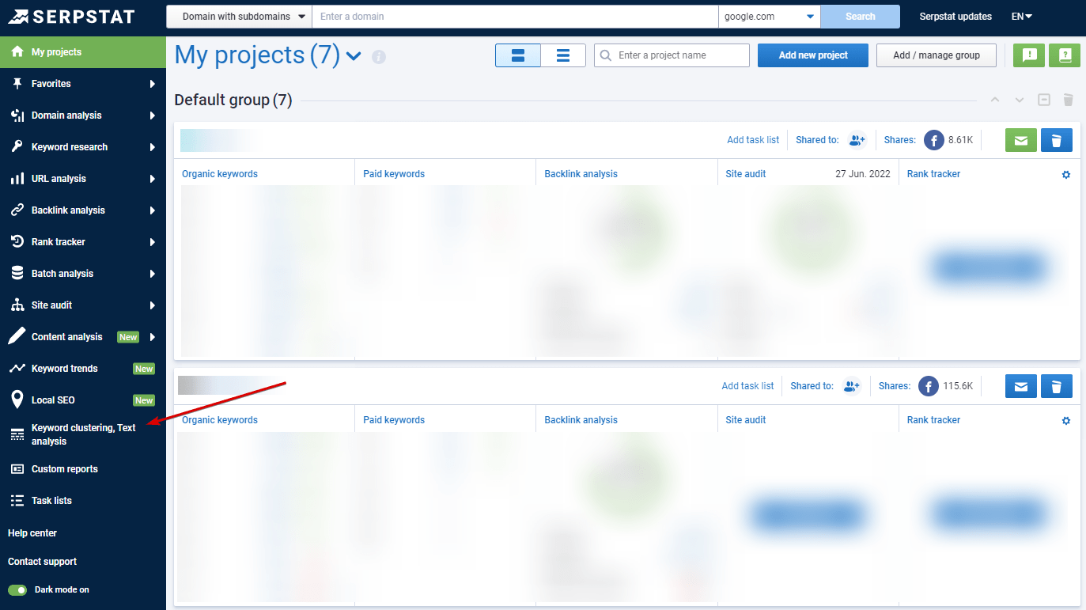Expand the Content analysis submenu arrow
The width and height of the screenshot is (1086, 610).
pos(152,337)
